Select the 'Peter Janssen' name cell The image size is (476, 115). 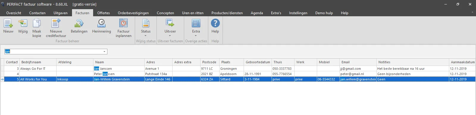(119, 74)
